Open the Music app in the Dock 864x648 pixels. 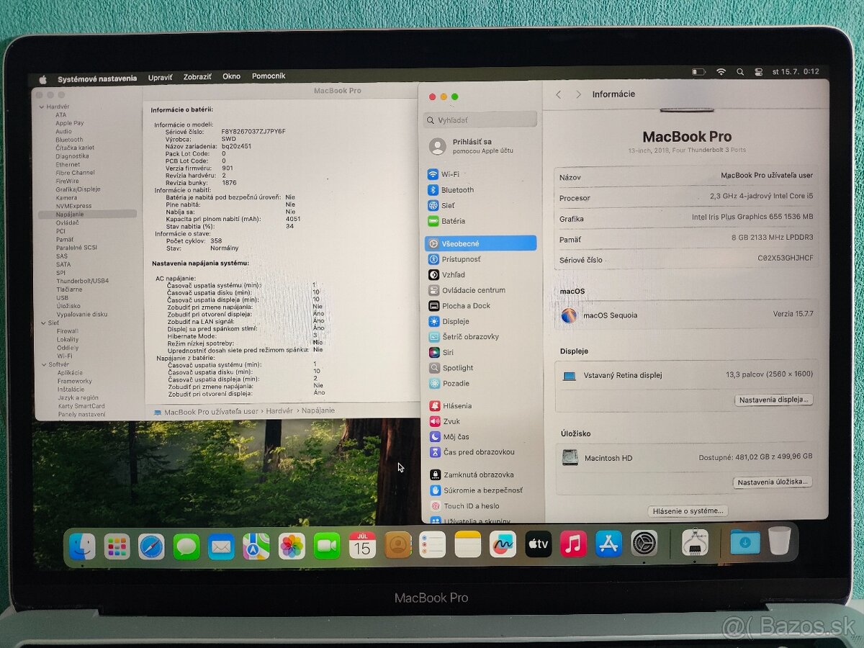tap(573, 544)
